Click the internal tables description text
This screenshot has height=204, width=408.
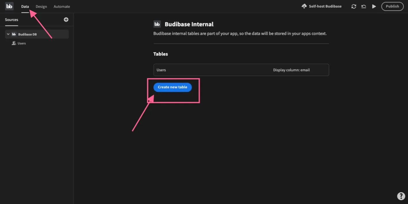[x=240, y=34]
